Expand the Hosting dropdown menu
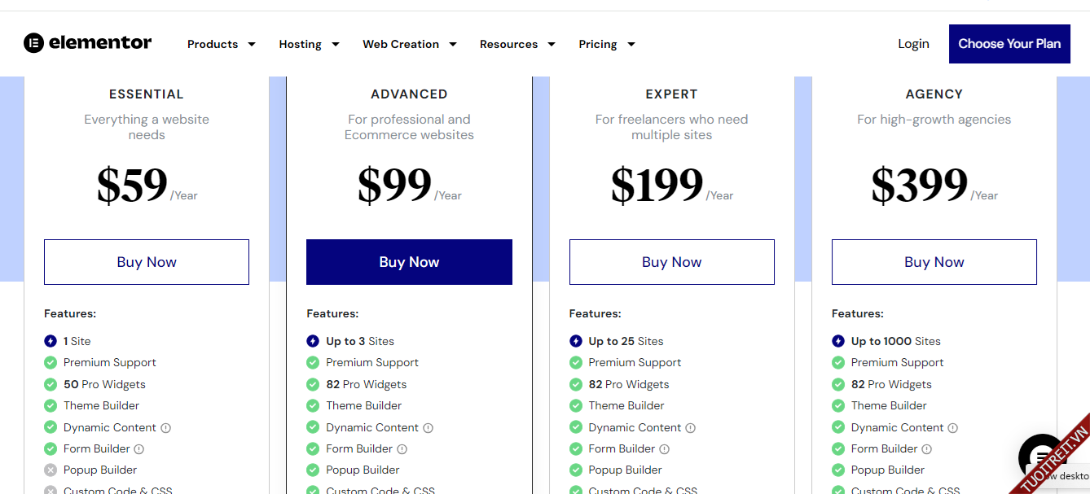The image size is (1090, 494). [x=309, y=45]
